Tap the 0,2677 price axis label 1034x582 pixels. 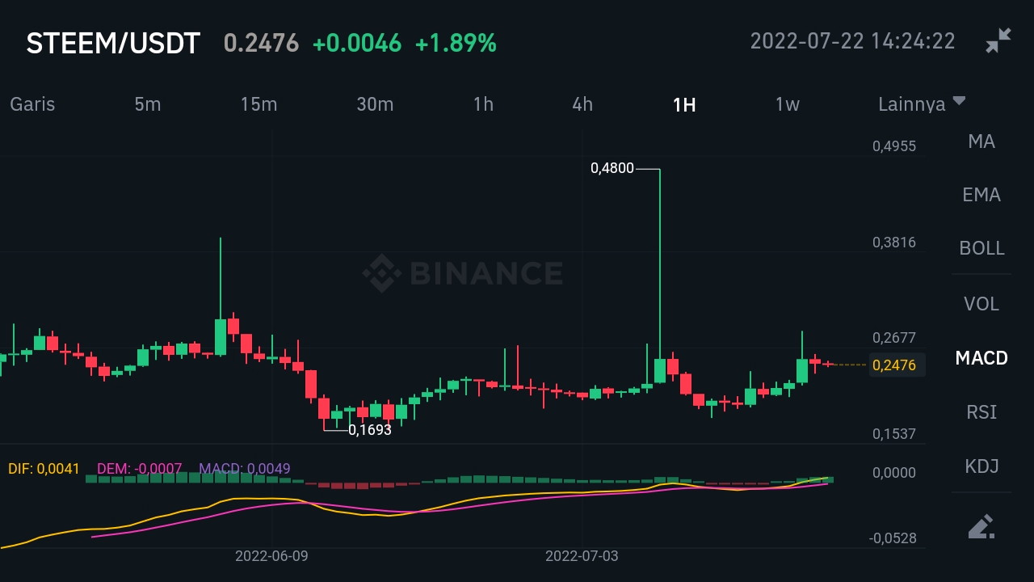[894, 338]
